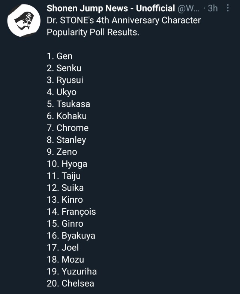Image resolution: width=240 pixels, height=294 pixels.
Task: Tap the '6. Kohaku' ranking line
Action: pos(67,116)
